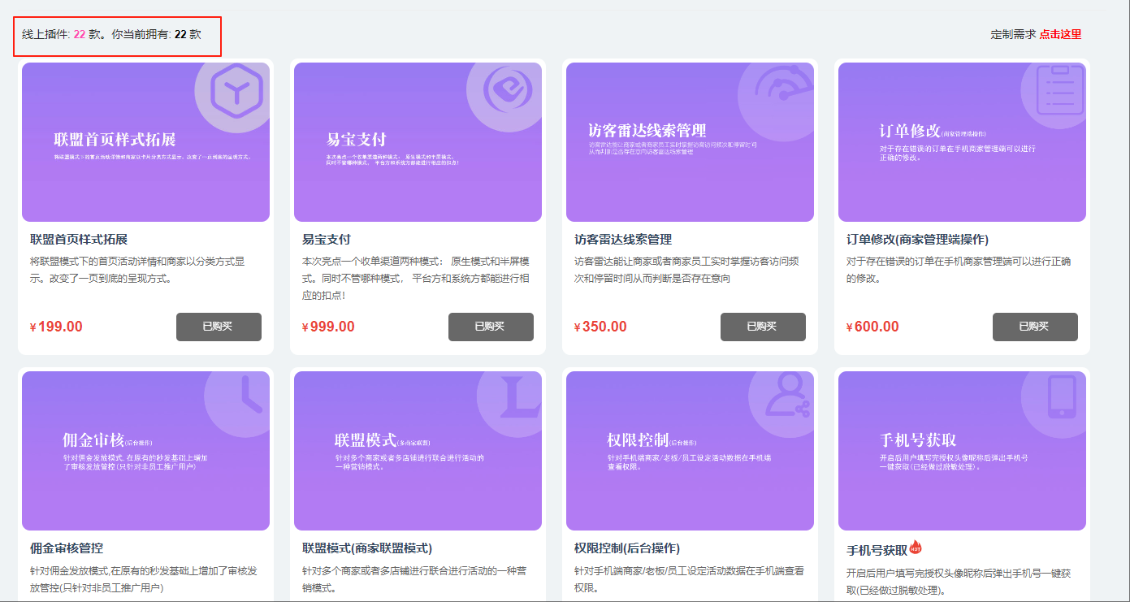Open the 访客雷达线索管理 banner image
Viewport: 1130px width, 602px height.
[690, 142]
